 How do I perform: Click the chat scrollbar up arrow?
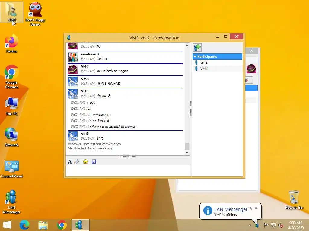(187, 46)
